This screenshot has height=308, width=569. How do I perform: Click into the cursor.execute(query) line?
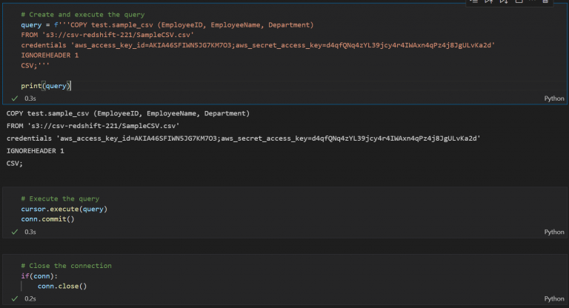point(64,209)
